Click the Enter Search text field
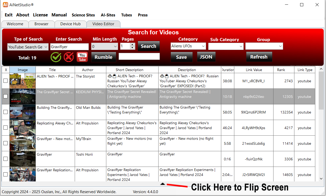 [x=69, y=47]
